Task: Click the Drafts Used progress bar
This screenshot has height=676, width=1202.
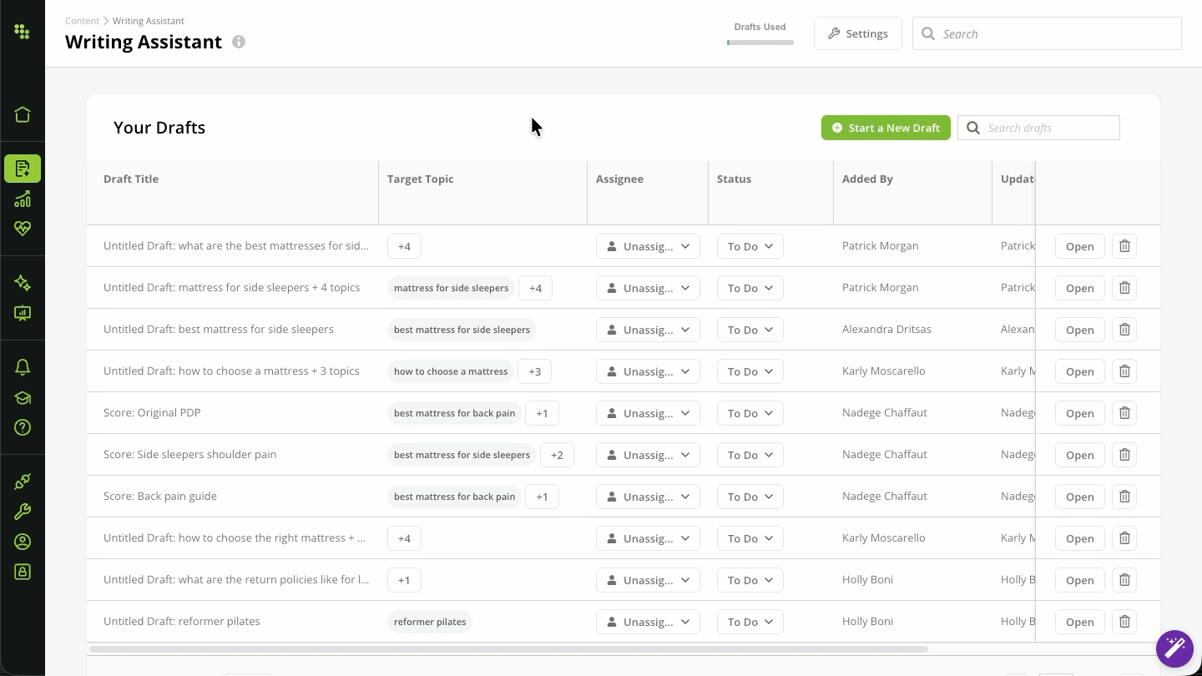Action: coord(760,43)
